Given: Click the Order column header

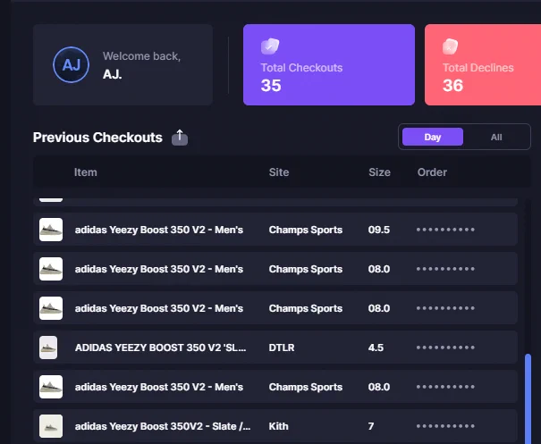Looking at the screenshot, I should coord(432,172).
